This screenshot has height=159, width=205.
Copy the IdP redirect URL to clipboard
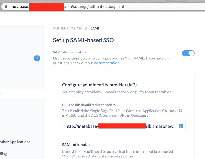[181, 126]
